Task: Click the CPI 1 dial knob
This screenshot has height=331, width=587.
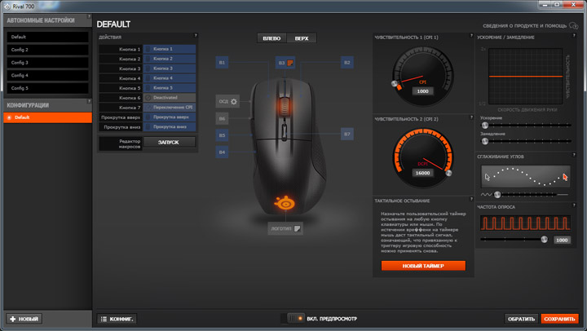Action: tap(395, 83)
